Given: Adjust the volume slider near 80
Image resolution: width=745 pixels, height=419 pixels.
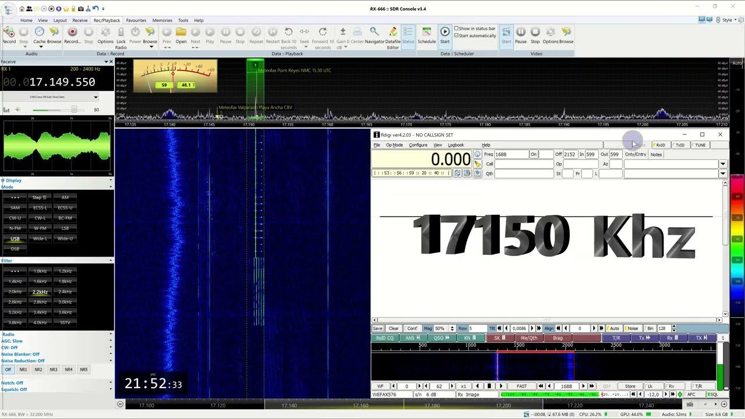Looking at the screenshot, I should click(74, 109).
